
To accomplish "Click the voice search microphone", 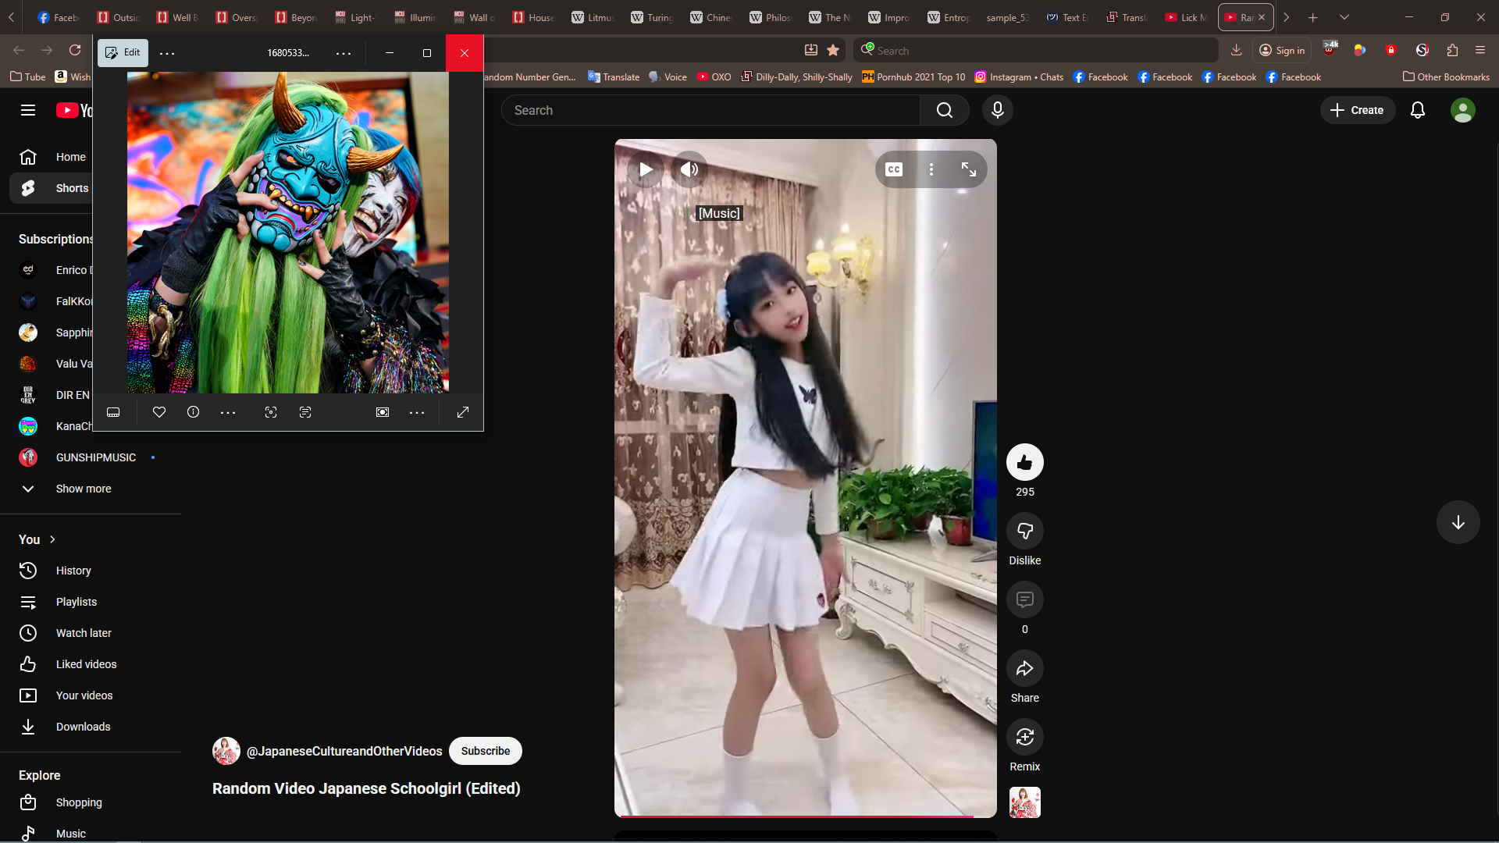I will (997, 110).
